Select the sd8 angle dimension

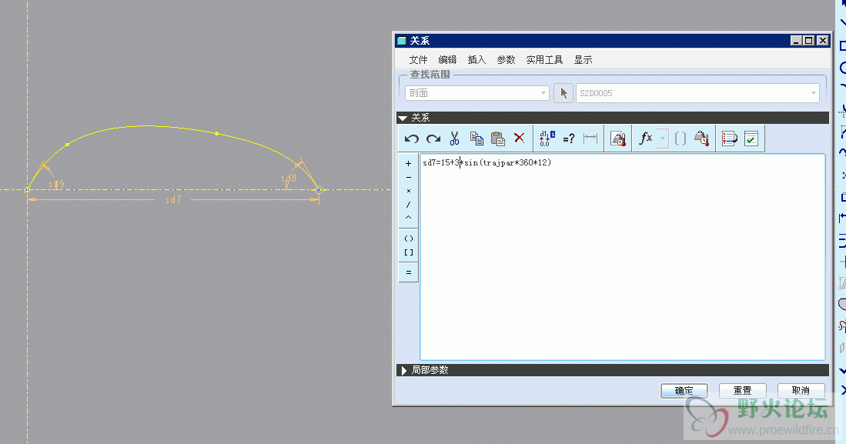tap(289, 178)
